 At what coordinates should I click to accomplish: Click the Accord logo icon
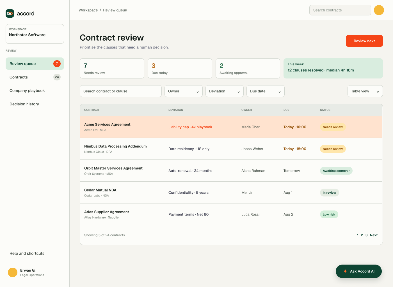[10, 13]
